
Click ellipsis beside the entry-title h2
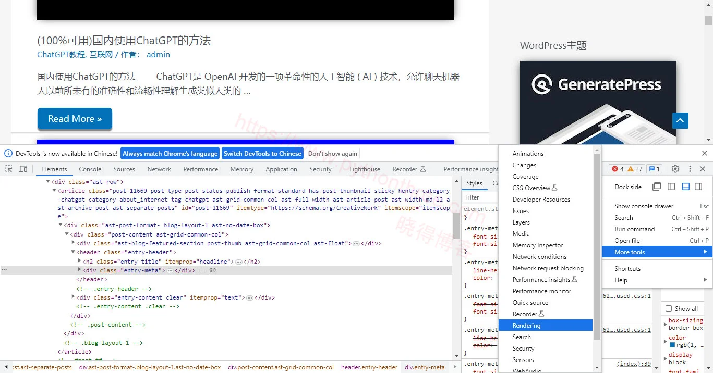(239, 262)
